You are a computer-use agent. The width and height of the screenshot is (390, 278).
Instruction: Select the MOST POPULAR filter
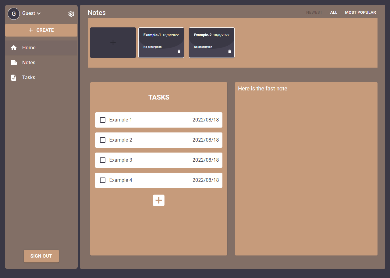pyautogui.click(x=360, y=12)
